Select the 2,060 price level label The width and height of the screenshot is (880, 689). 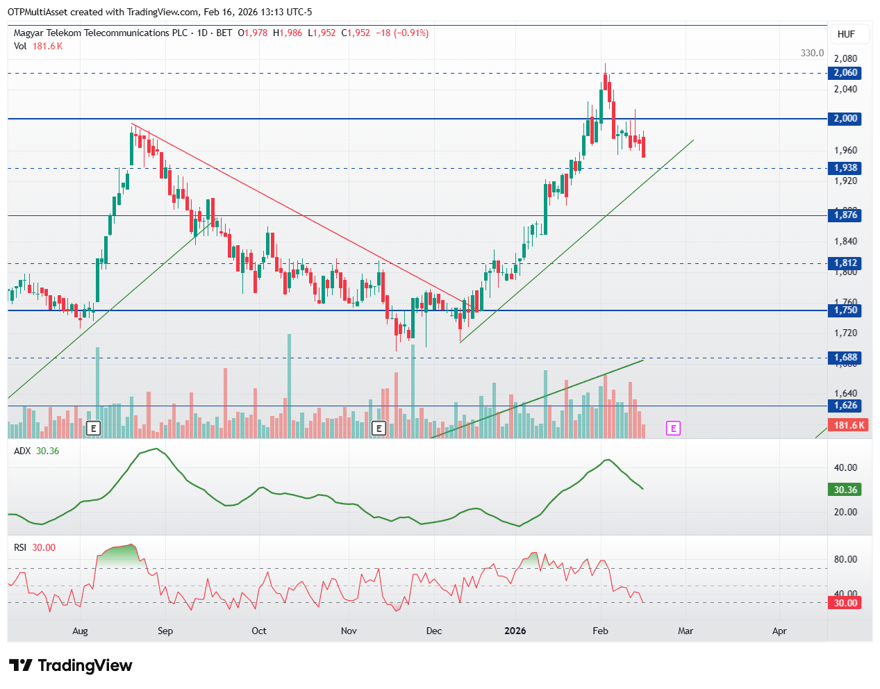(x=845, y=73)
